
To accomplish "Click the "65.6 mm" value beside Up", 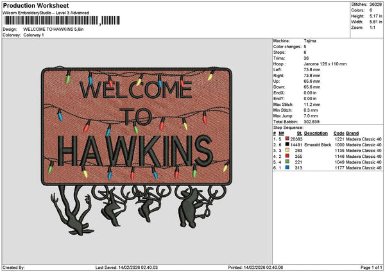I will [312, 81].
